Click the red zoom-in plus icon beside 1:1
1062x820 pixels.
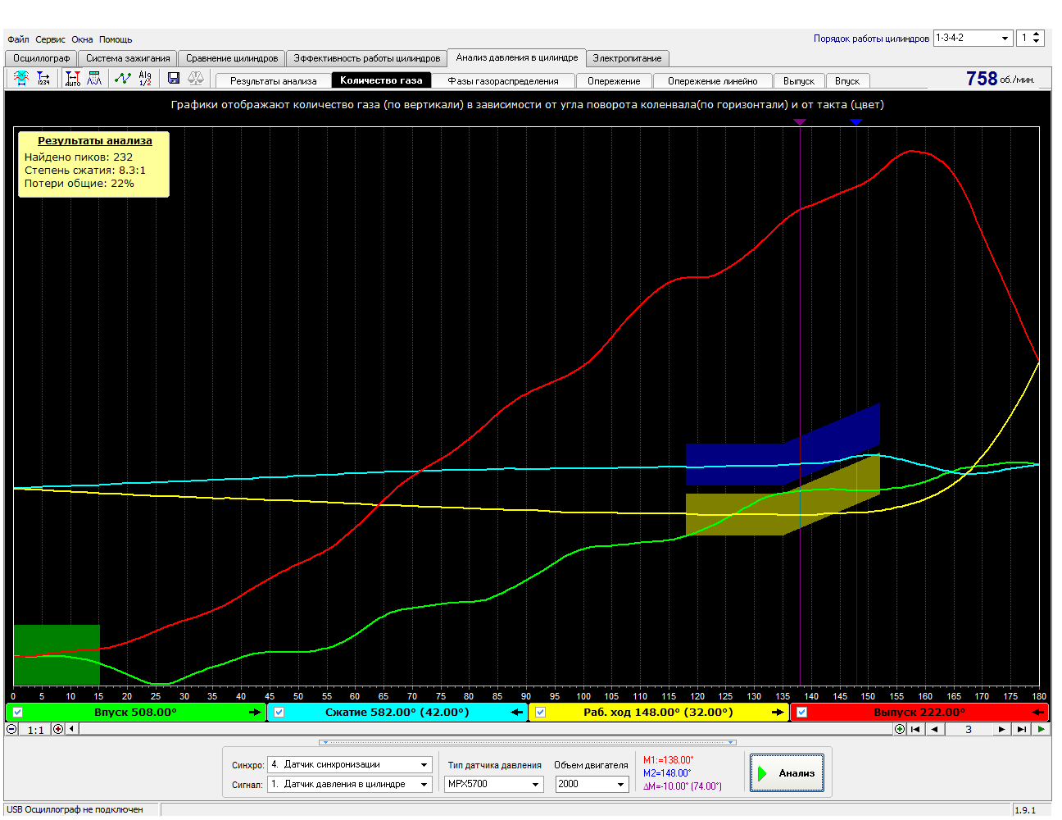point(58,729)
